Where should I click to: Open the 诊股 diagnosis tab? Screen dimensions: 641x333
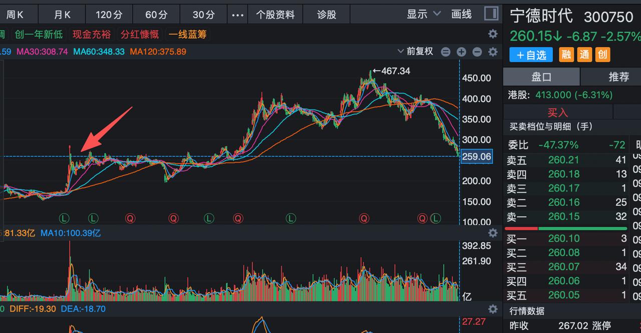[x=327, y=14]
